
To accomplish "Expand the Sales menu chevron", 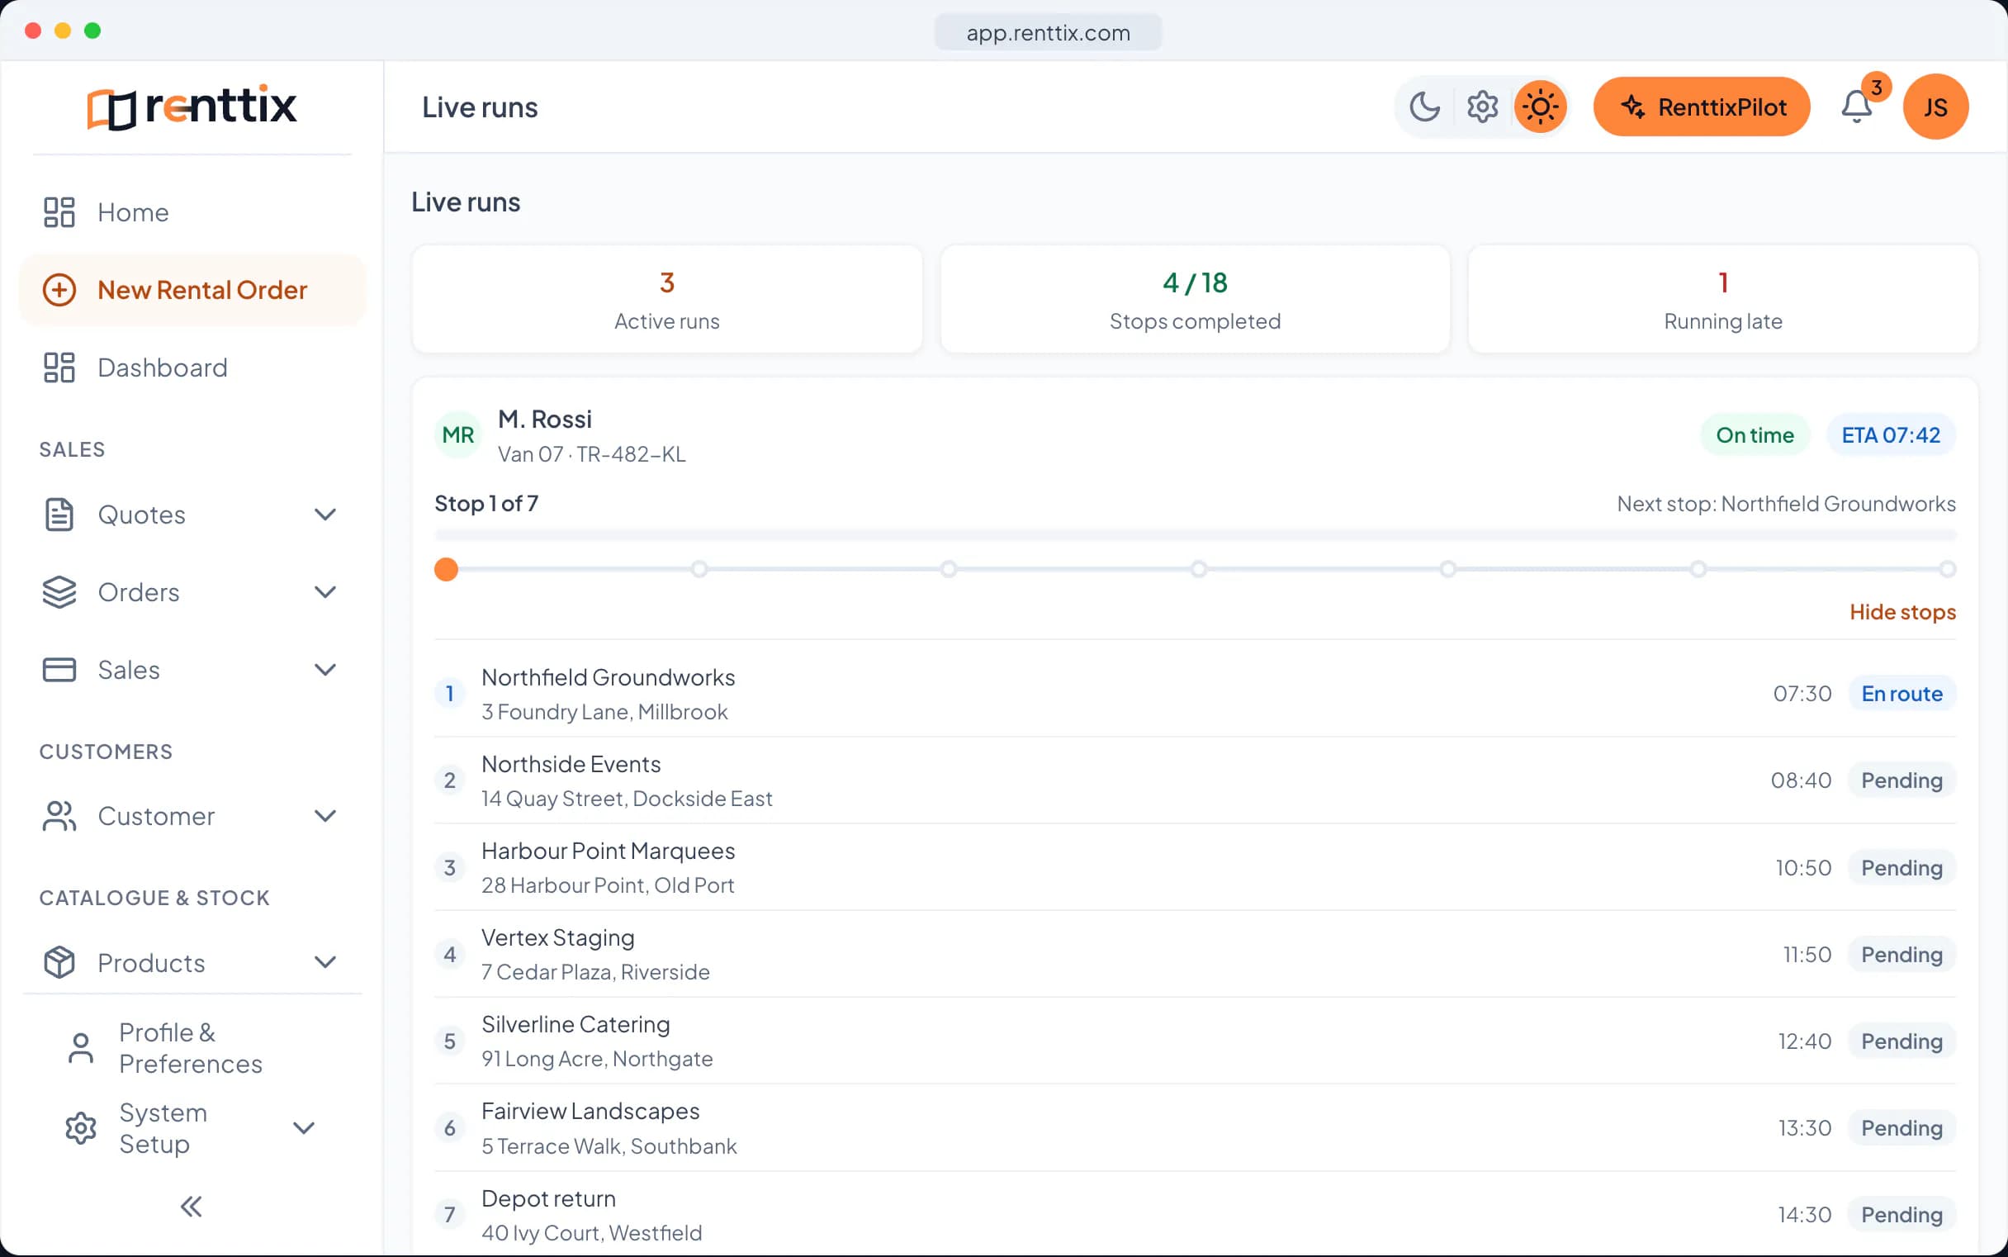I will [x=325, y=669].
